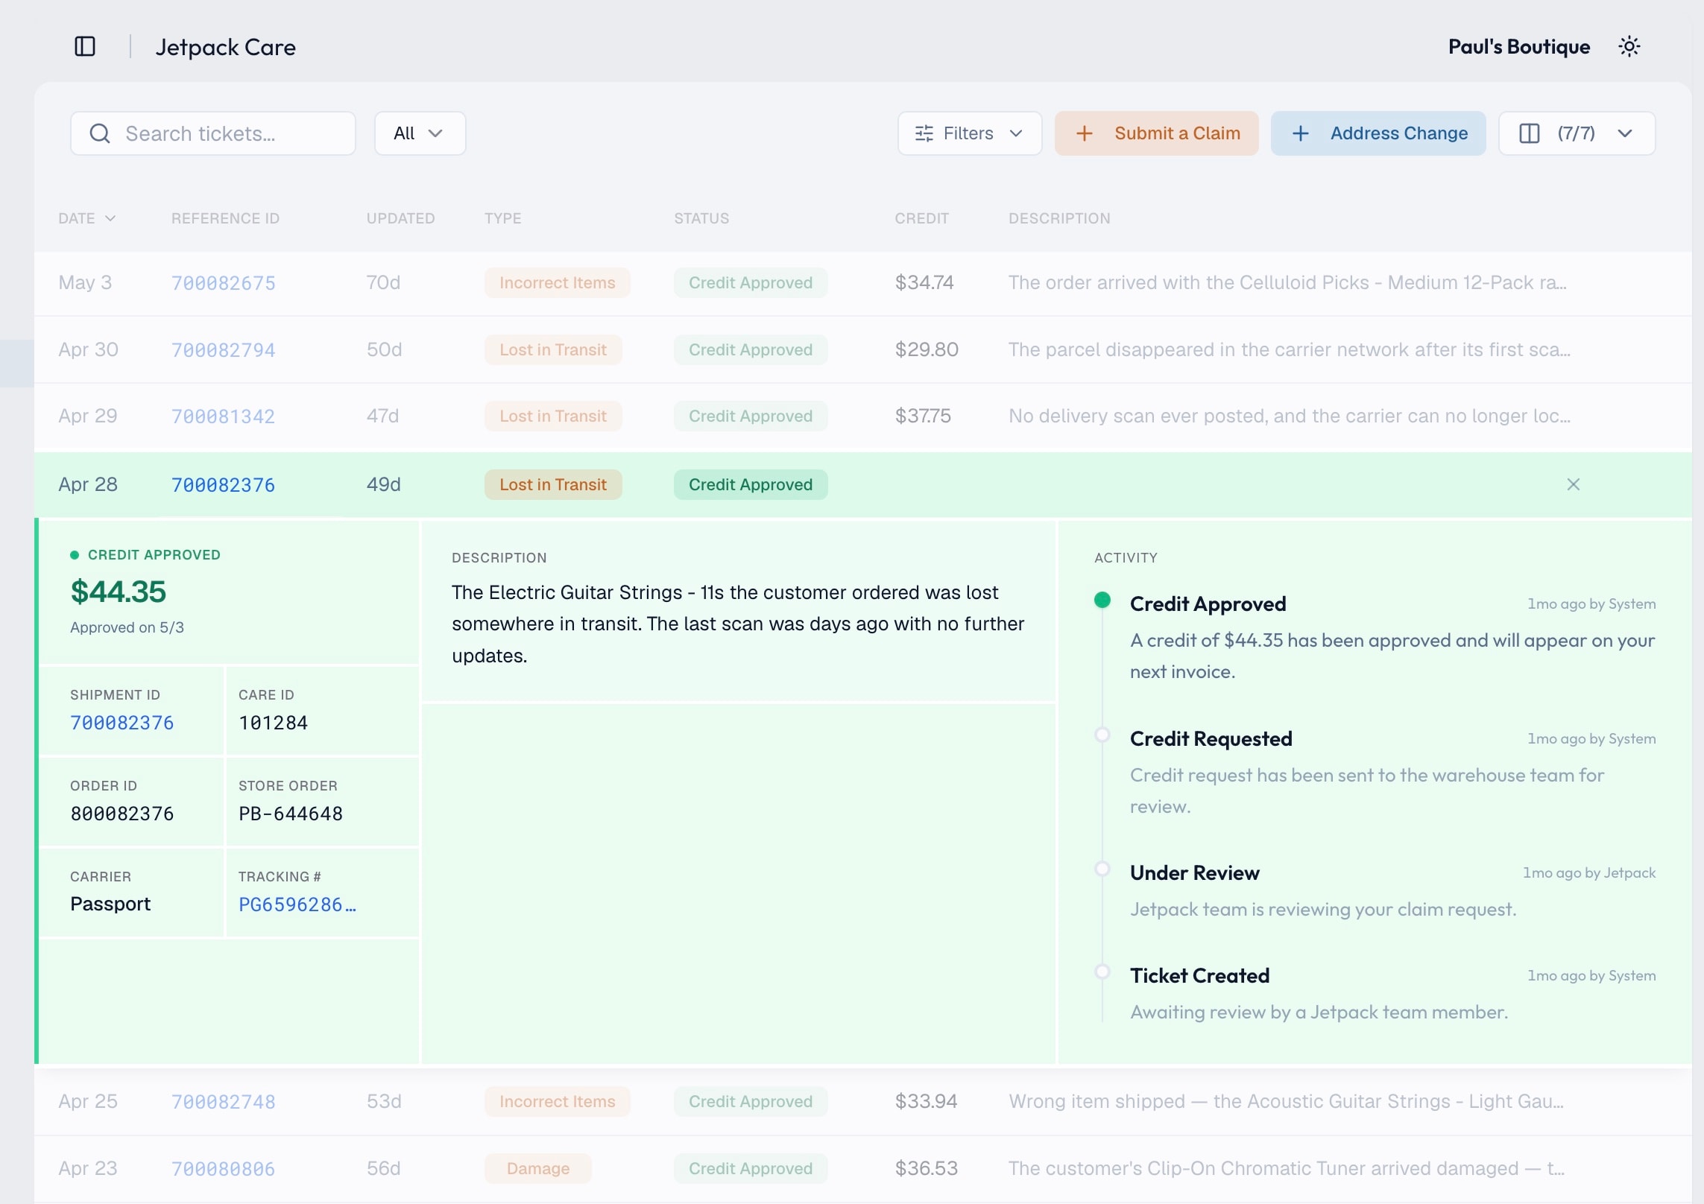Click store order PB-644648 value
The height and width of the screenshot is (1204, 1704).
(291, 814)
